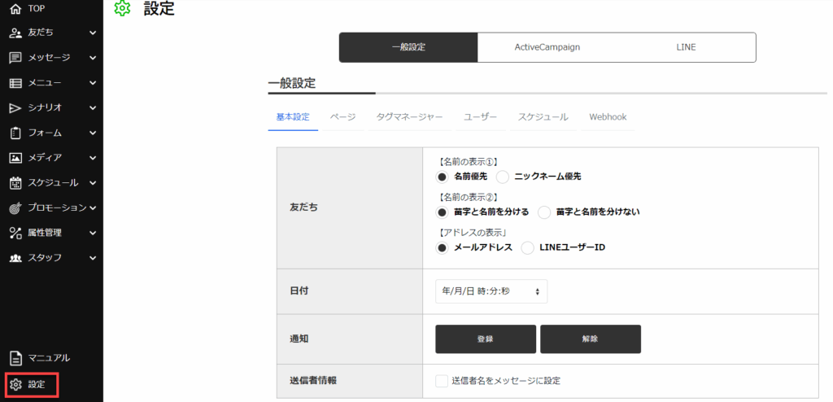Click the シナリオ paper-plane icon
This screenshot has width=833, height=402.
point(15,107)
